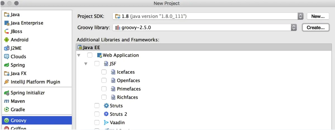The image size is (335, 130).
Task: Click the Java EE group icon
Action: tap(80, 47)
